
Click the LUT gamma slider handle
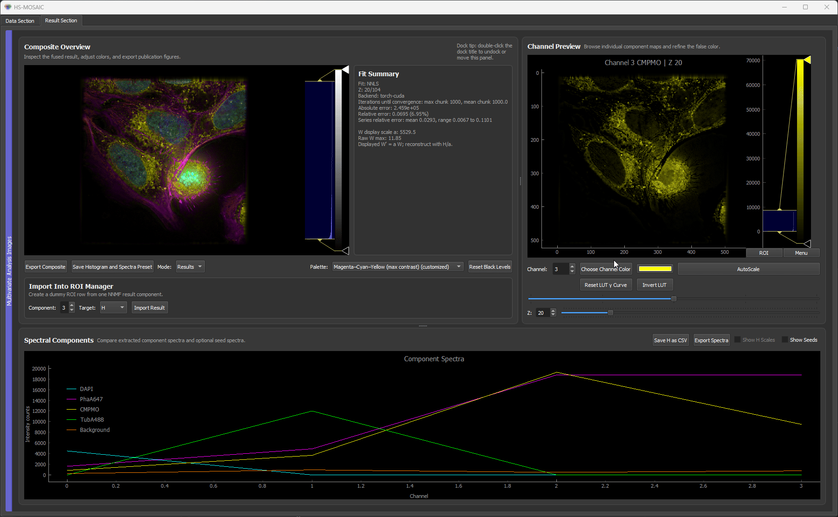(x=674, y=298)
